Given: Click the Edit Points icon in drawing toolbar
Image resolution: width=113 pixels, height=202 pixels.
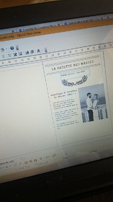Looking at the screenshot, I should click(15, 165).
